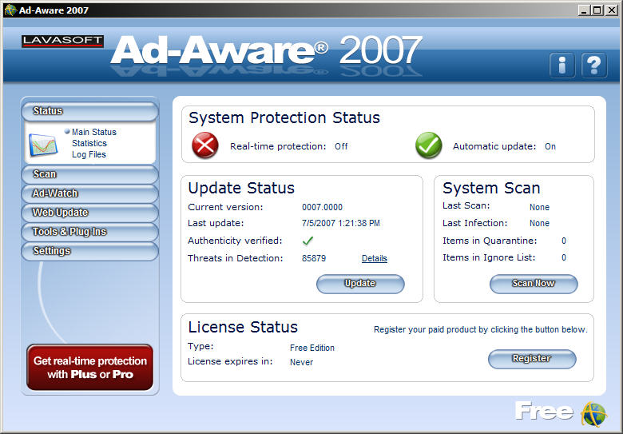Open the info (i) icon in header

(x=561, y=66)
